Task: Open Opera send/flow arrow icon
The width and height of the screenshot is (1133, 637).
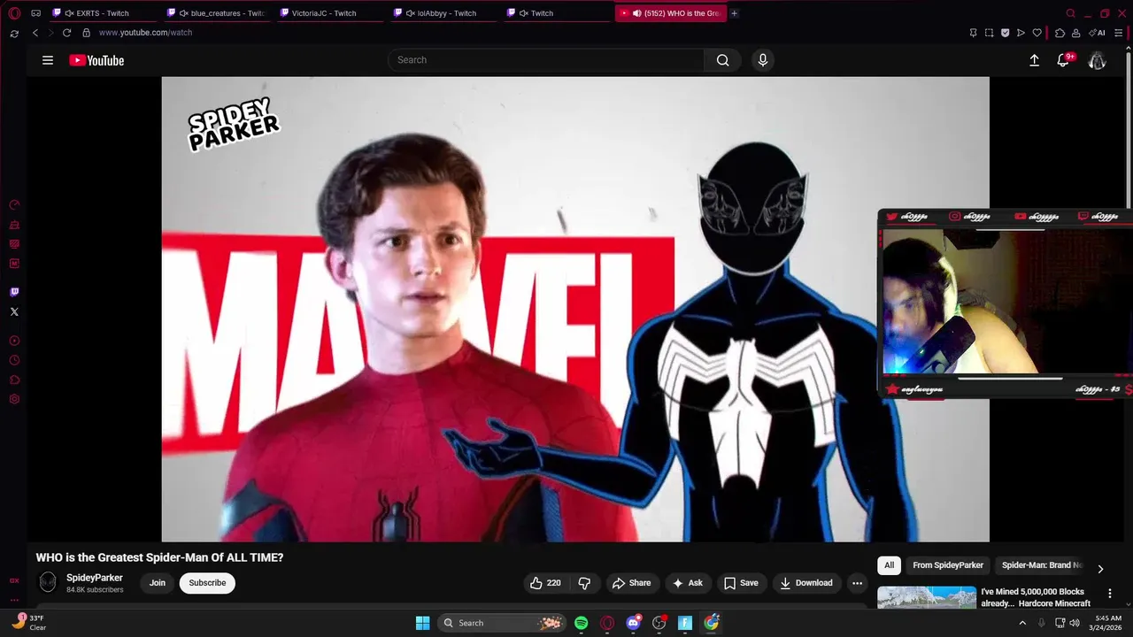Action: pyautogui.click(x=1021, y=33)
